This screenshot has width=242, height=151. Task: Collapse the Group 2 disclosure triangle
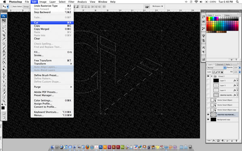click(x=212, y=76)
